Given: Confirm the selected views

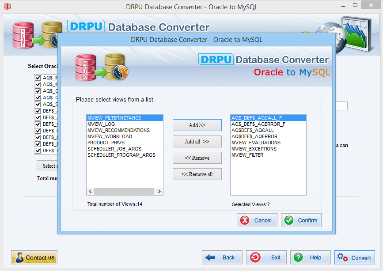Looking at the screenshot, I should (x=301, y=220).
